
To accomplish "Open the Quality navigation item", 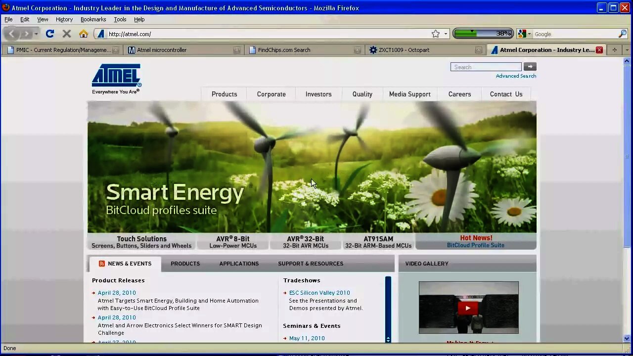I will click(362, 94).
